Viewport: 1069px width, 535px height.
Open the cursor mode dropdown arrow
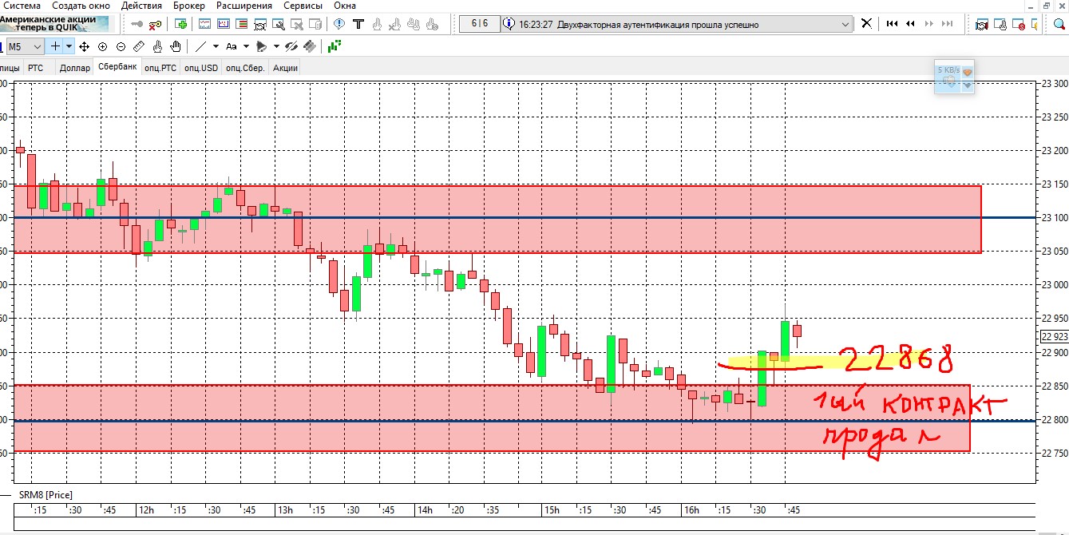69,46
